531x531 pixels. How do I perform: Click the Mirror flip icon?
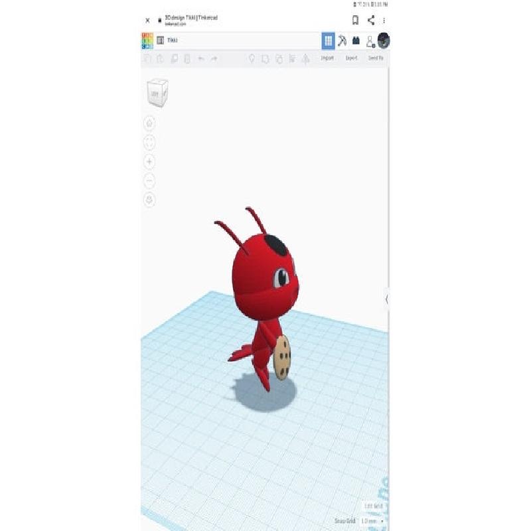(306, 59)
